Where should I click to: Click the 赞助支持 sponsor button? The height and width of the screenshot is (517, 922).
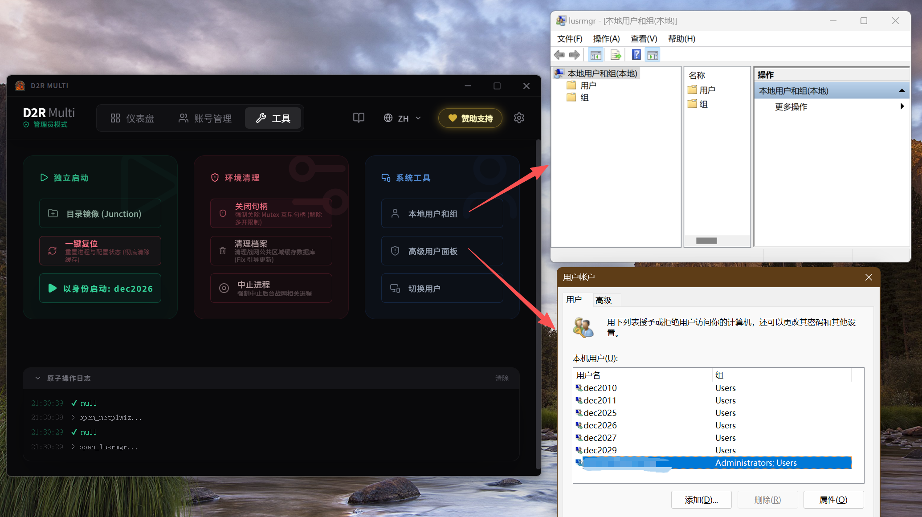[x=470, y=118]
